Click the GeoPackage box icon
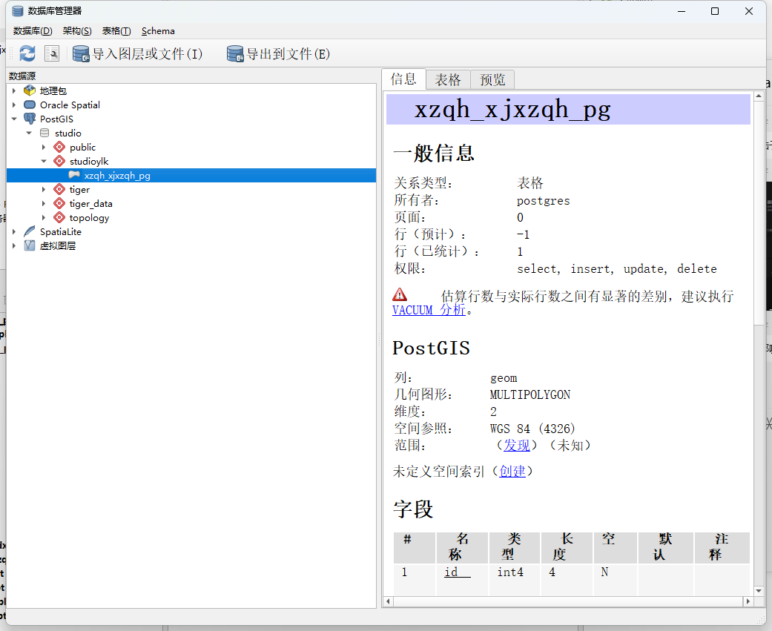Screen dimensions: 772x631 click(x=30, y=90)
